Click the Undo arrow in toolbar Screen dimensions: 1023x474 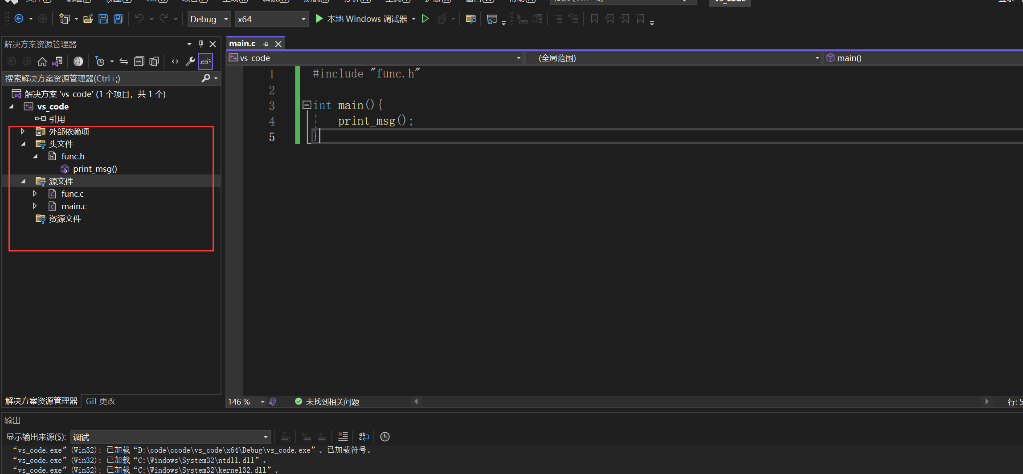tap(139, 19)
